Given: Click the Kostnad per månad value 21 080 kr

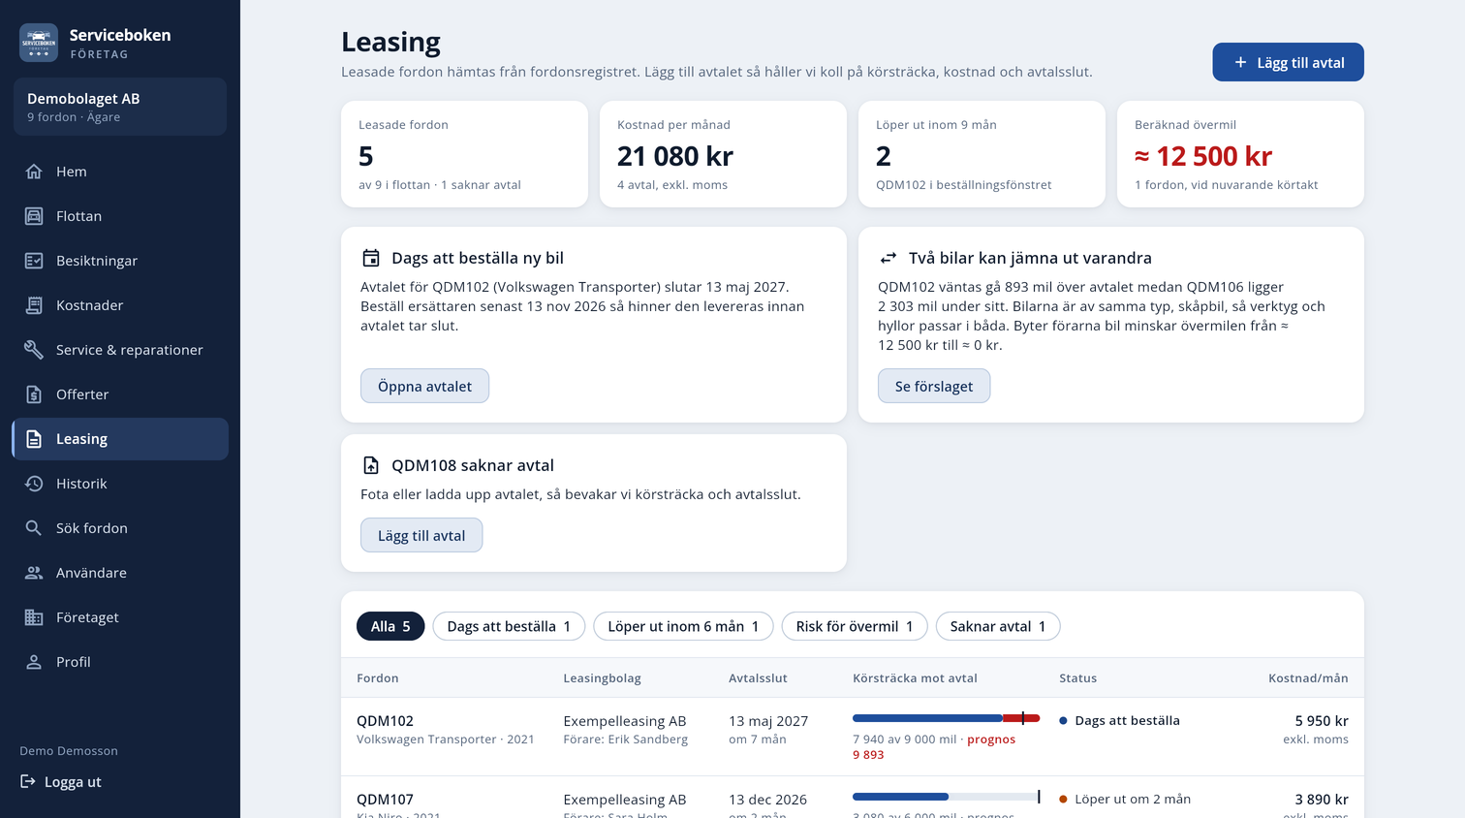Looking at the screenshot, I should pos(675,156).
